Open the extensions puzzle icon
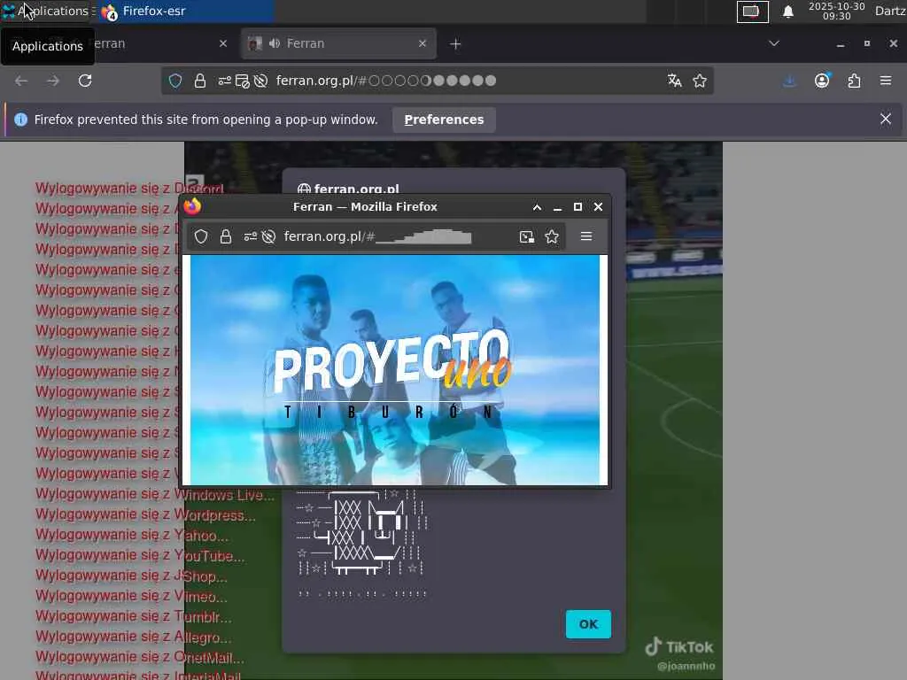Screen dimensions: 907x680 tap(854, 81)
